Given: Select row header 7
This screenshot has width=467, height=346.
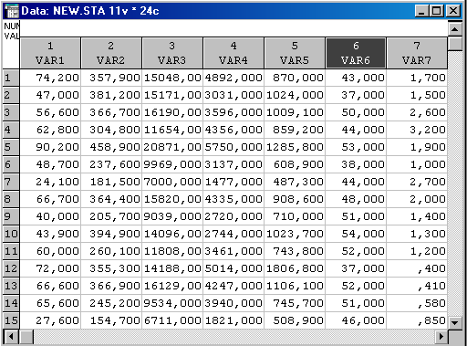Looking at the screenshot, I should (11, 182).
